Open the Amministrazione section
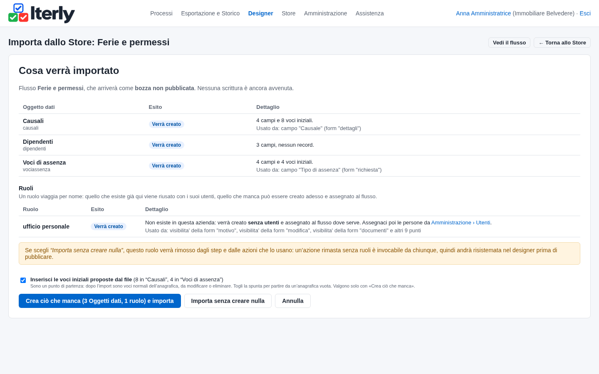The height and width of the screenshot is (374, 599). pyautogui.click(x=326, y=13)
